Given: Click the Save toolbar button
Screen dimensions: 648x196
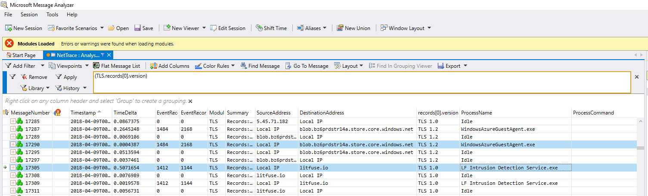Looking at the screenshot, I should pyautogui.click(x=144, y=28).
